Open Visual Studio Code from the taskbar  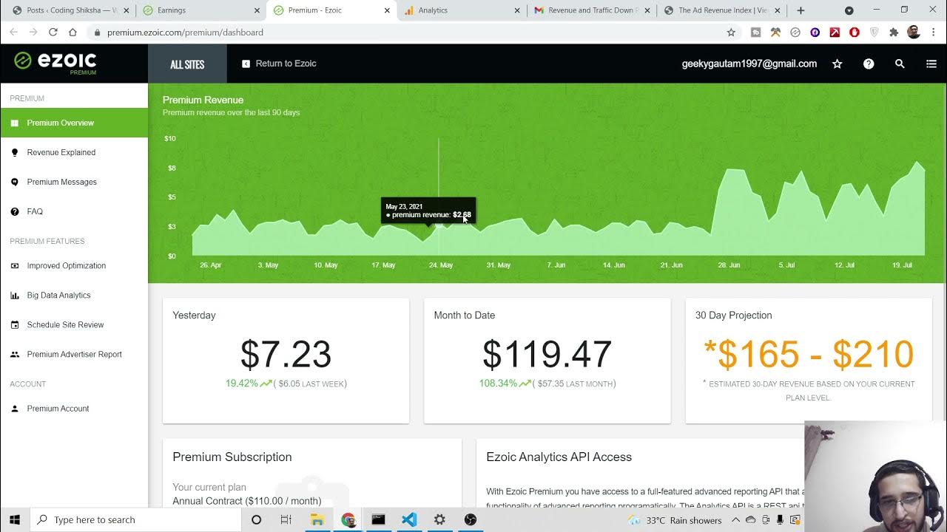pos(409,519)
